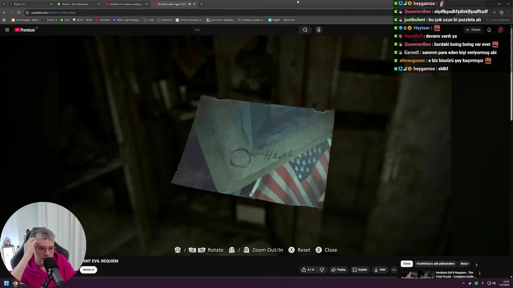Click chat username justbulent

tap(414, 20)
